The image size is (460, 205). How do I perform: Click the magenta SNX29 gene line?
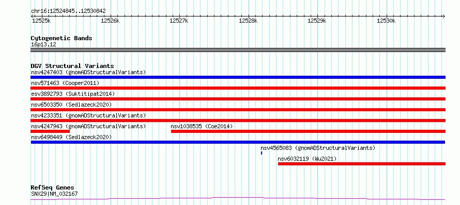tap(238, 199)
